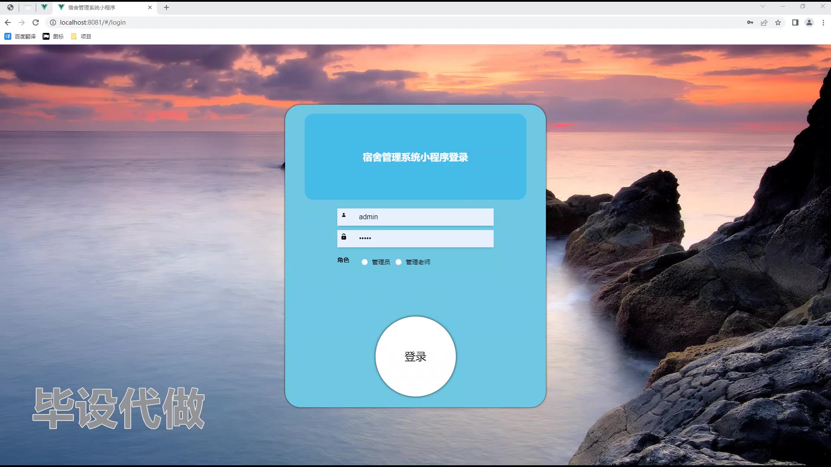Open the 百度翻译 bookmark
831x467 pixels.
click(20, 36)
